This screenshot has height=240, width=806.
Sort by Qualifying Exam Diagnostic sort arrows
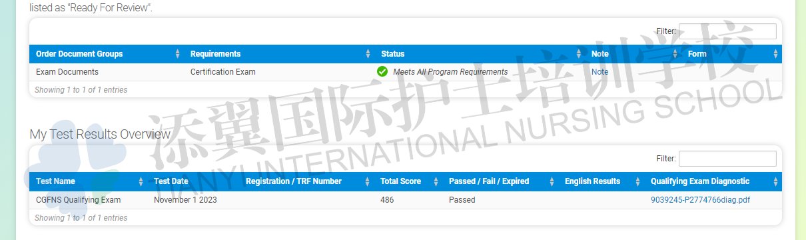point(775,181)
